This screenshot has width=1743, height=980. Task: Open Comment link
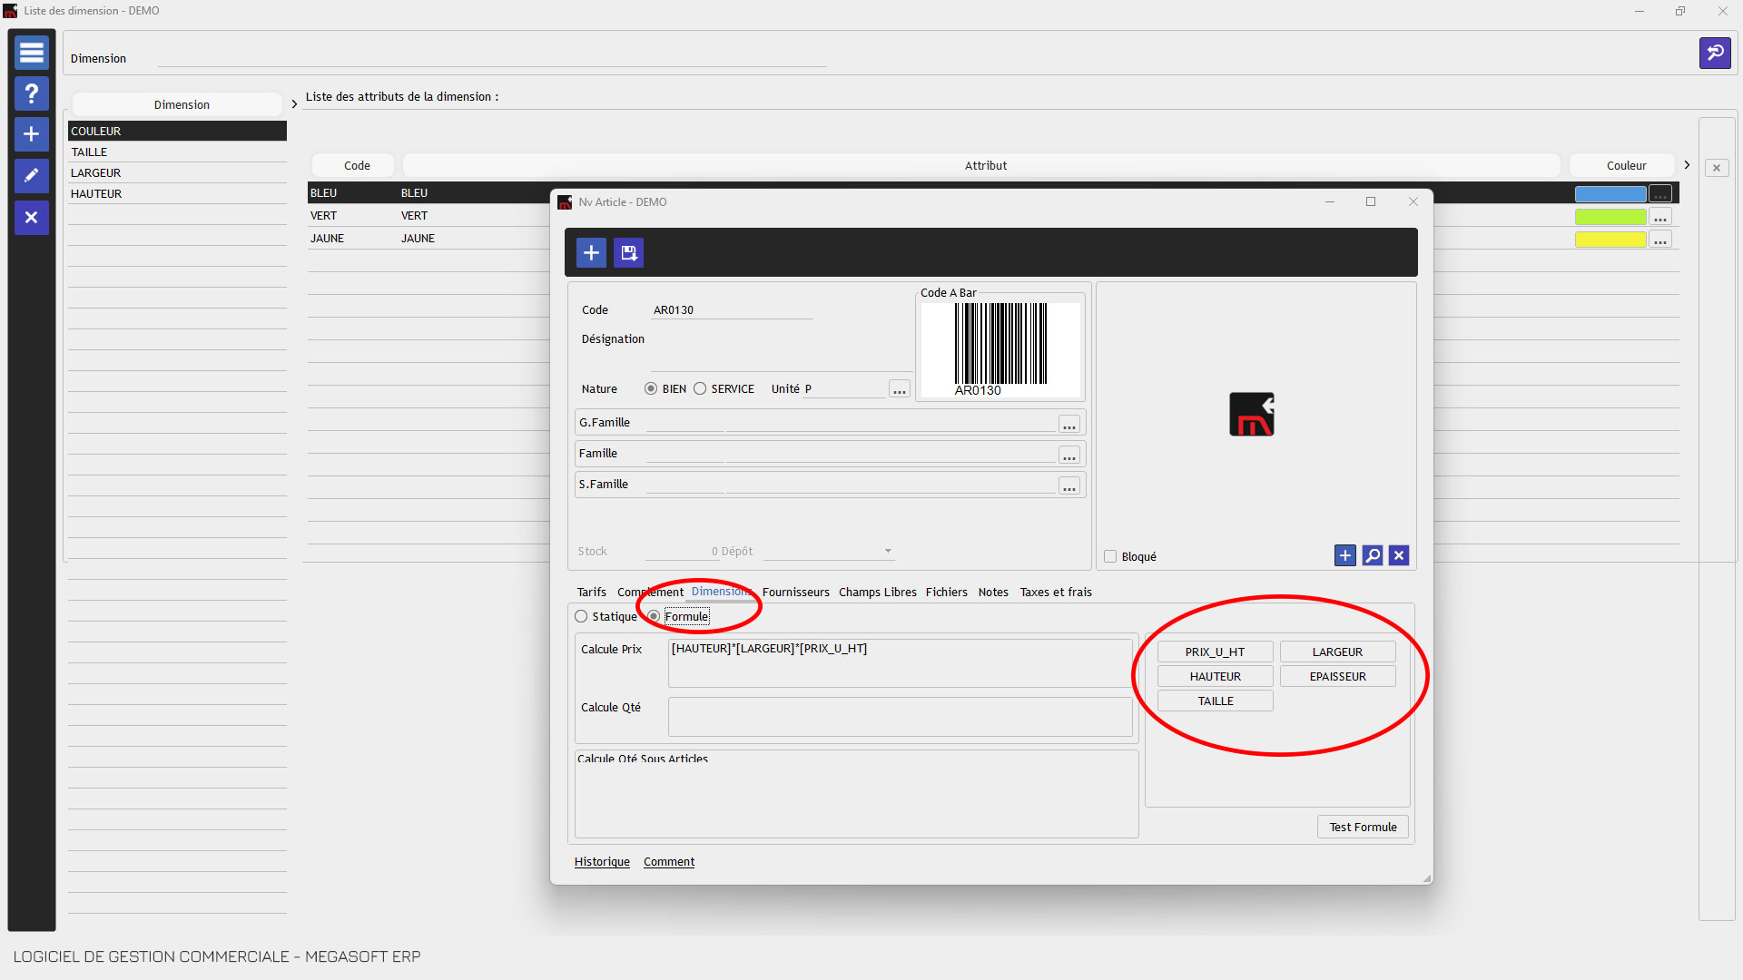[669, 861]
